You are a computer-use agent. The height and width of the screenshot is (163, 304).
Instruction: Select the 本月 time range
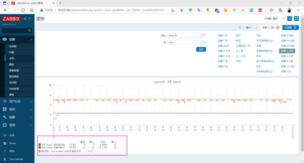pyautogui.click(x=259, y=56)
